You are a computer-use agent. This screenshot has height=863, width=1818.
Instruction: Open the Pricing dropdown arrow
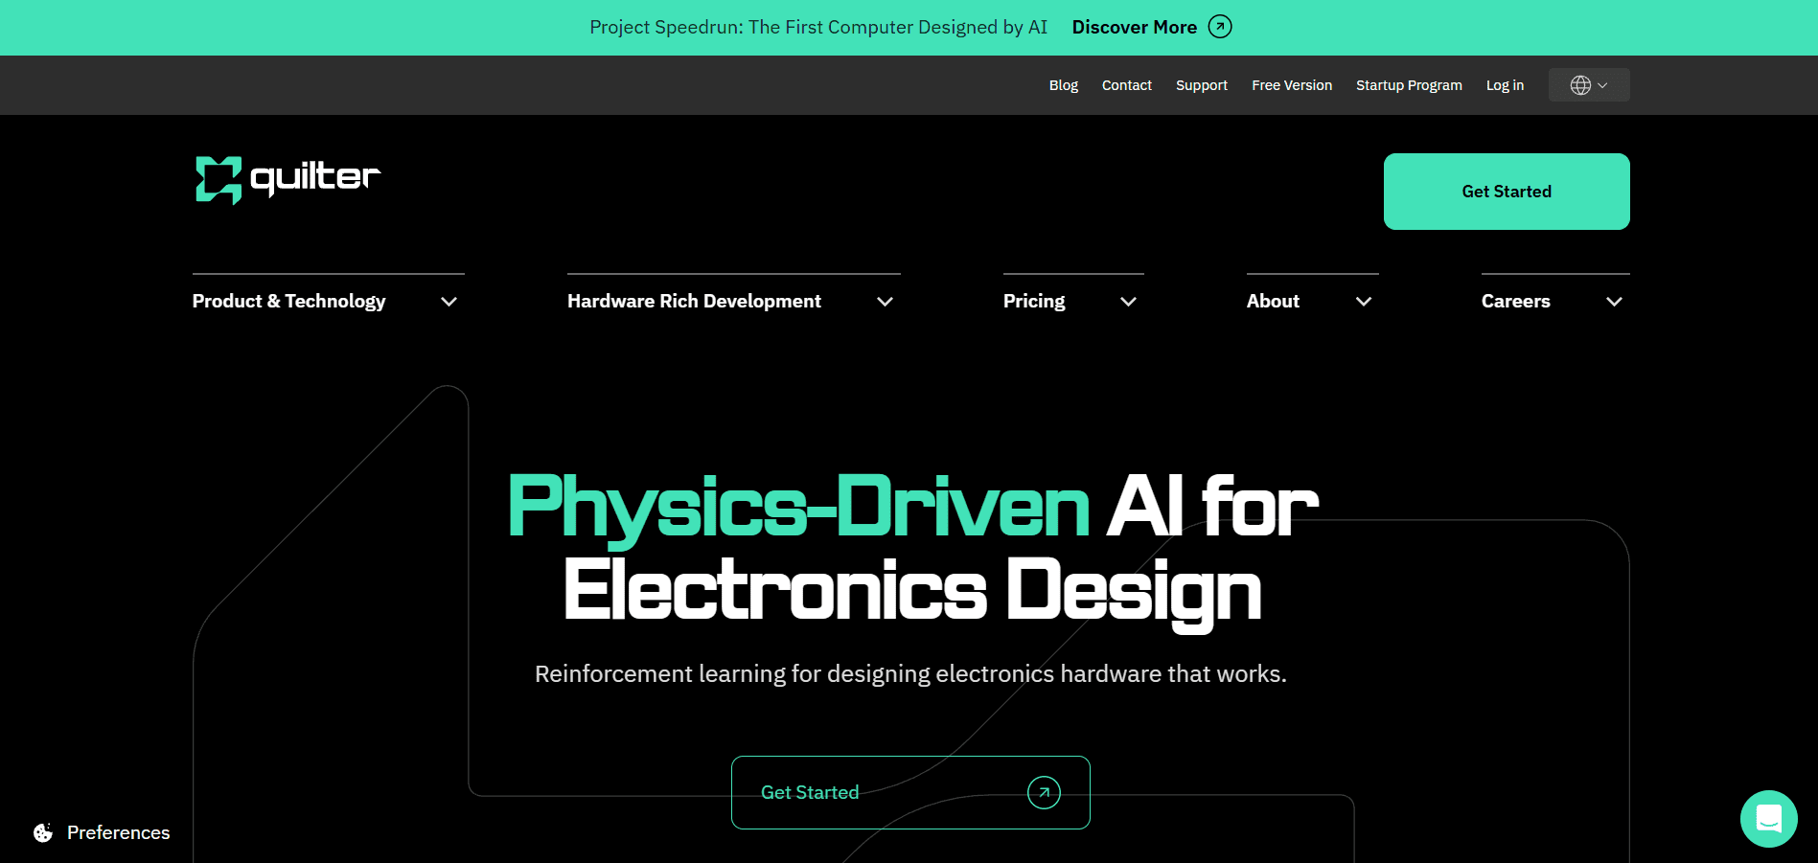click(x=1128, y=302)
